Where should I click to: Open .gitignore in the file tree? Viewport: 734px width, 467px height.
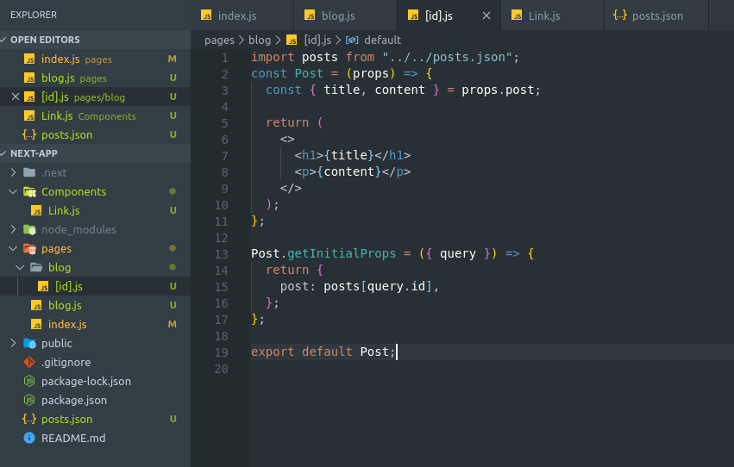[66, 362]
